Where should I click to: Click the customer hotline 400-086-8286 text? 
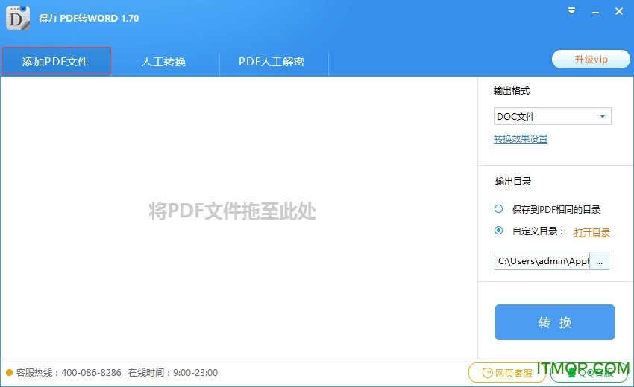point(91,372)
